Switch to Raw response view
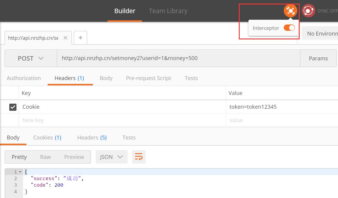The image size is (338, 198). click(45, 157)
